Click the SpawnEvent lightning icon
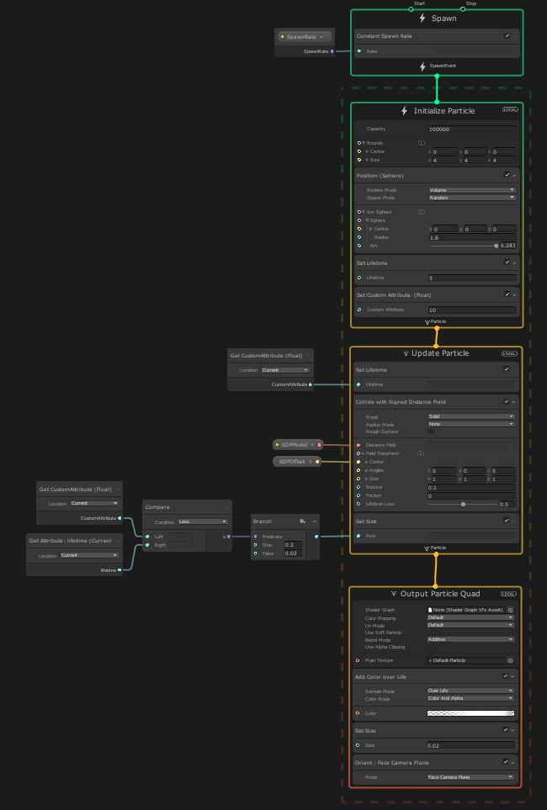Viewport: 547px width, 810px height. coord(423,66)
